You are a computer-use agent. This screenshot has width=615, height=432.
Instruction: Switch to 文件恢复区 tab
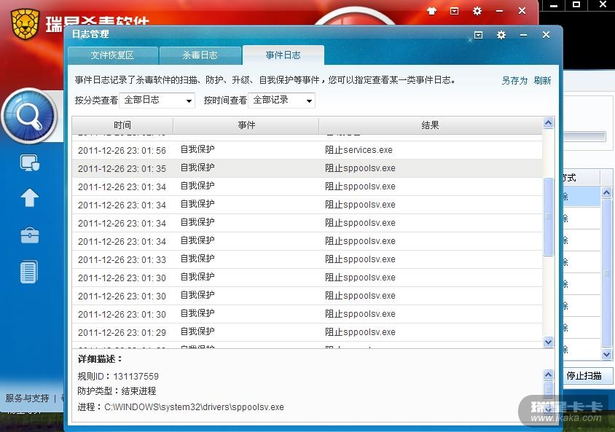pos(112,55)
